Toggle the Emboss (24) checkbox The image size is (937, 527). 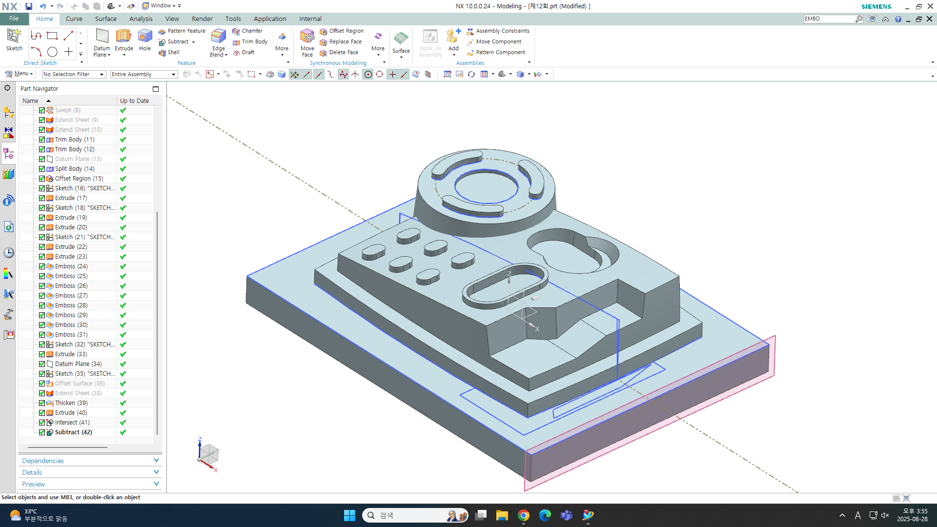tap(42, 266)
